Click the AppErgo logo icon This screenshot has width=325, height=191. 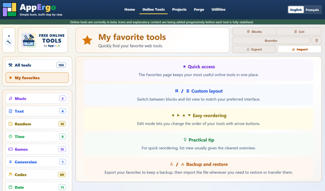(9, 9)
